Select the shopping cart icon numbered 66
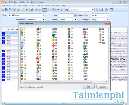This screenshot has height=105, width=129. [69, 54]
